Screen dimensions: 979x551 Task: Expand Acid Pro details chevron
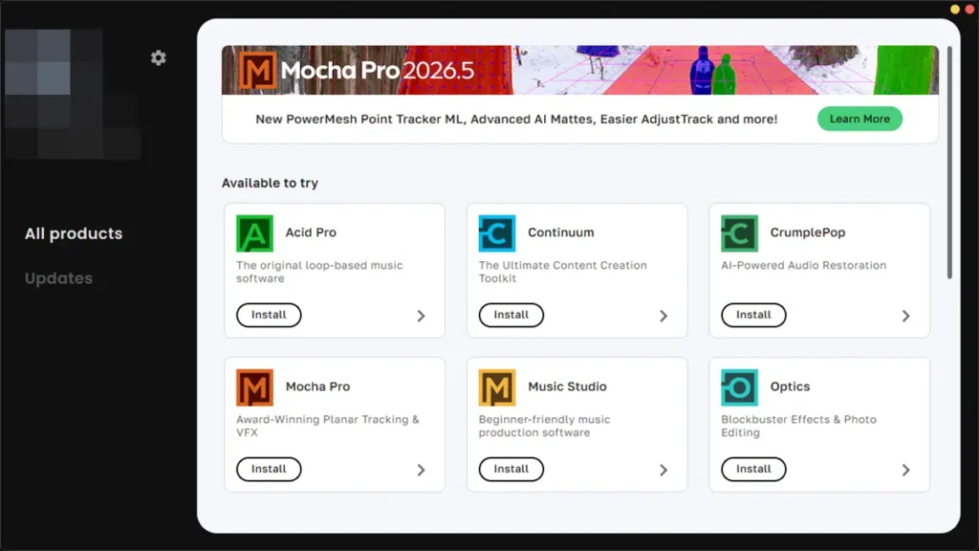coord(421,316)
